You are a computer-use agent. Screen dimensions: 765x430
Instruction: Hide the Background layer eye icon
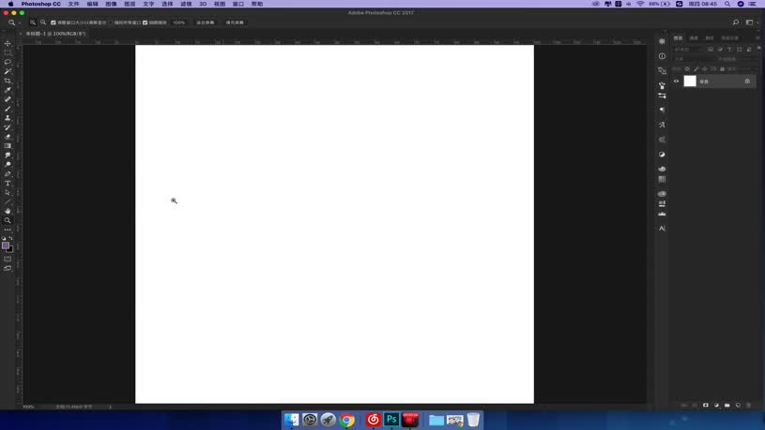coord(676,82)
